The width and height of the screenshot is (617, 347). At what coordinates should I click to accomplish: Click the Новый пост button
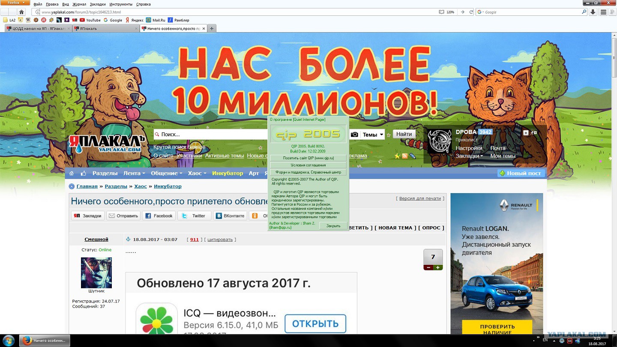coord(521,173)
